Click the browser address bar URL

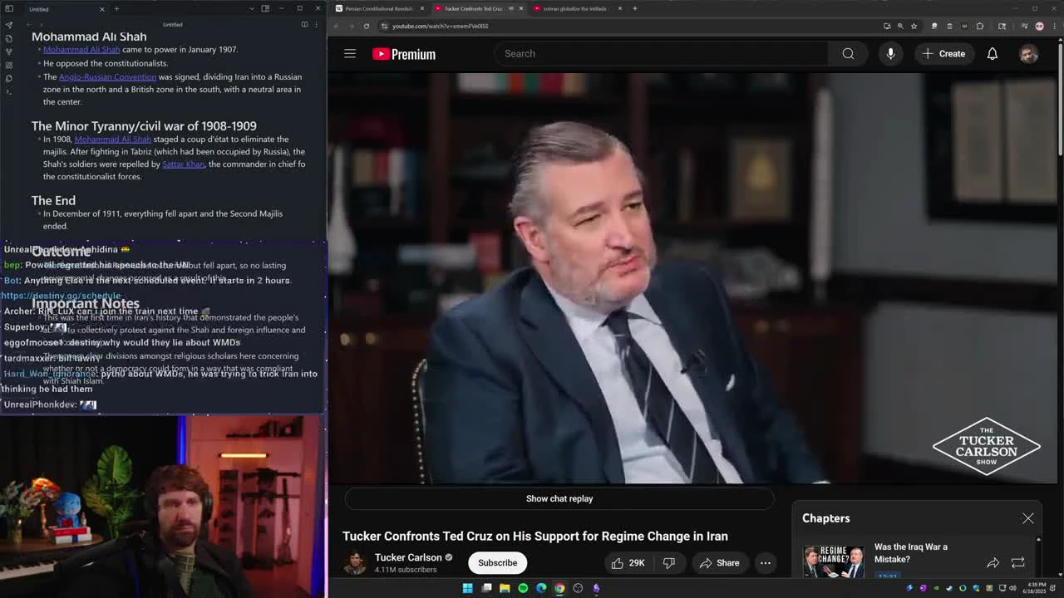pyautogui.click(x=441, y=26)
